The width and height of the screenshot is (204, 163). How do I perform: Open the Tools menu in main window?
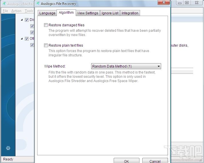pyautogui.click(x=29, y=11)
